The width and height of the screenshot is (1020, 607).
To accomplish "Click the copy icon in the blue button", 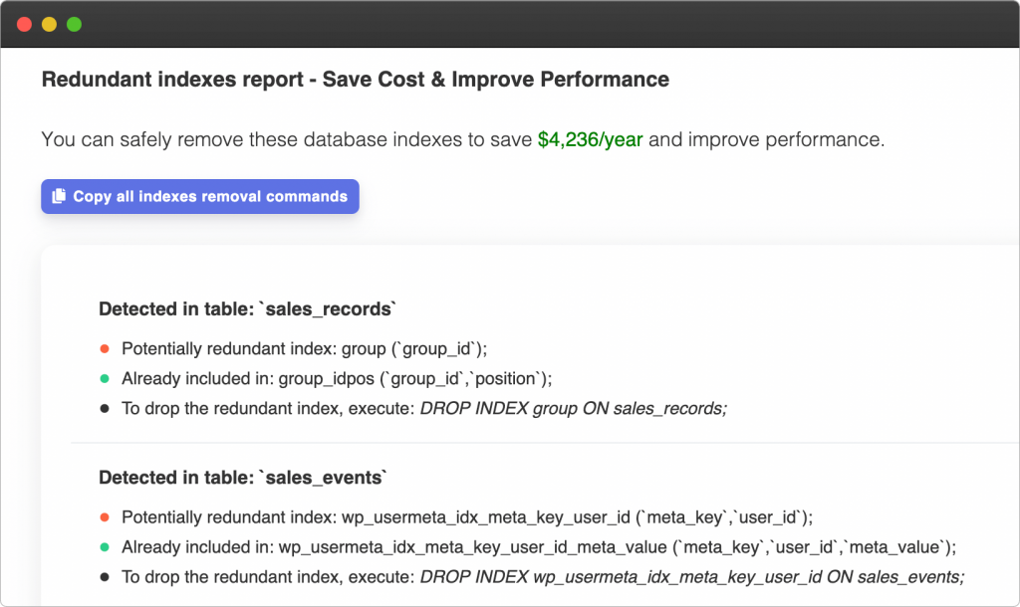I will (x=59, y=196).
